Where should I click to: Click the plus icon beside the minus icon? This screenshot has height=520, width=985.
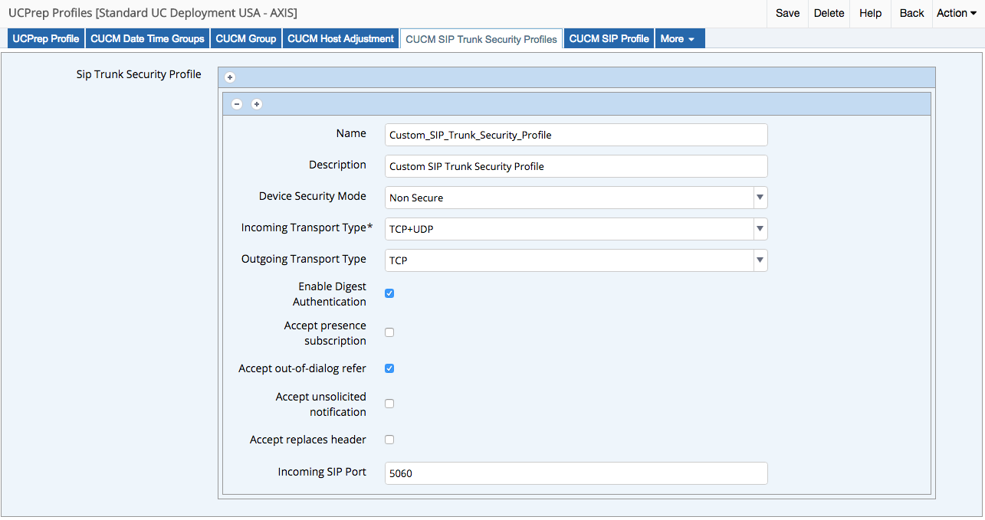click(x=257, y=104)
